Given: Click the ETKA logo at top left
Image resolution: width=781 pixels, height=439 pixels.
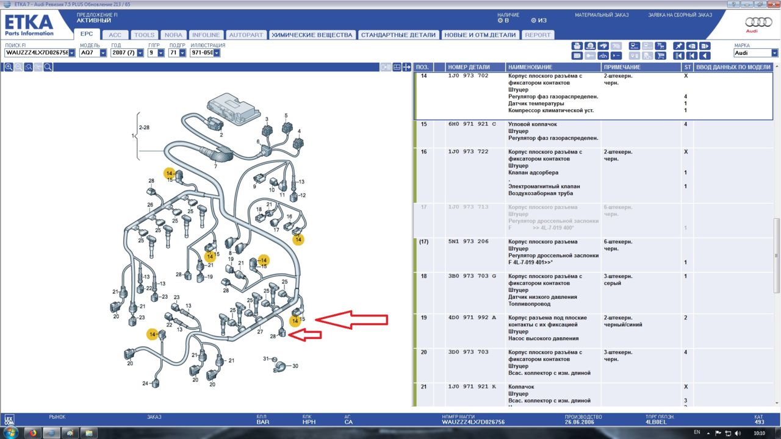Looking at the screenshot, I should 29,25.
